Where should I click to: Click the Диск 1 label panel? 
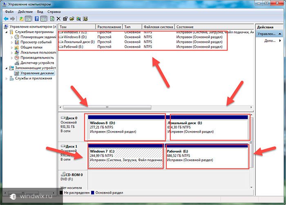[x=72, y=155]
